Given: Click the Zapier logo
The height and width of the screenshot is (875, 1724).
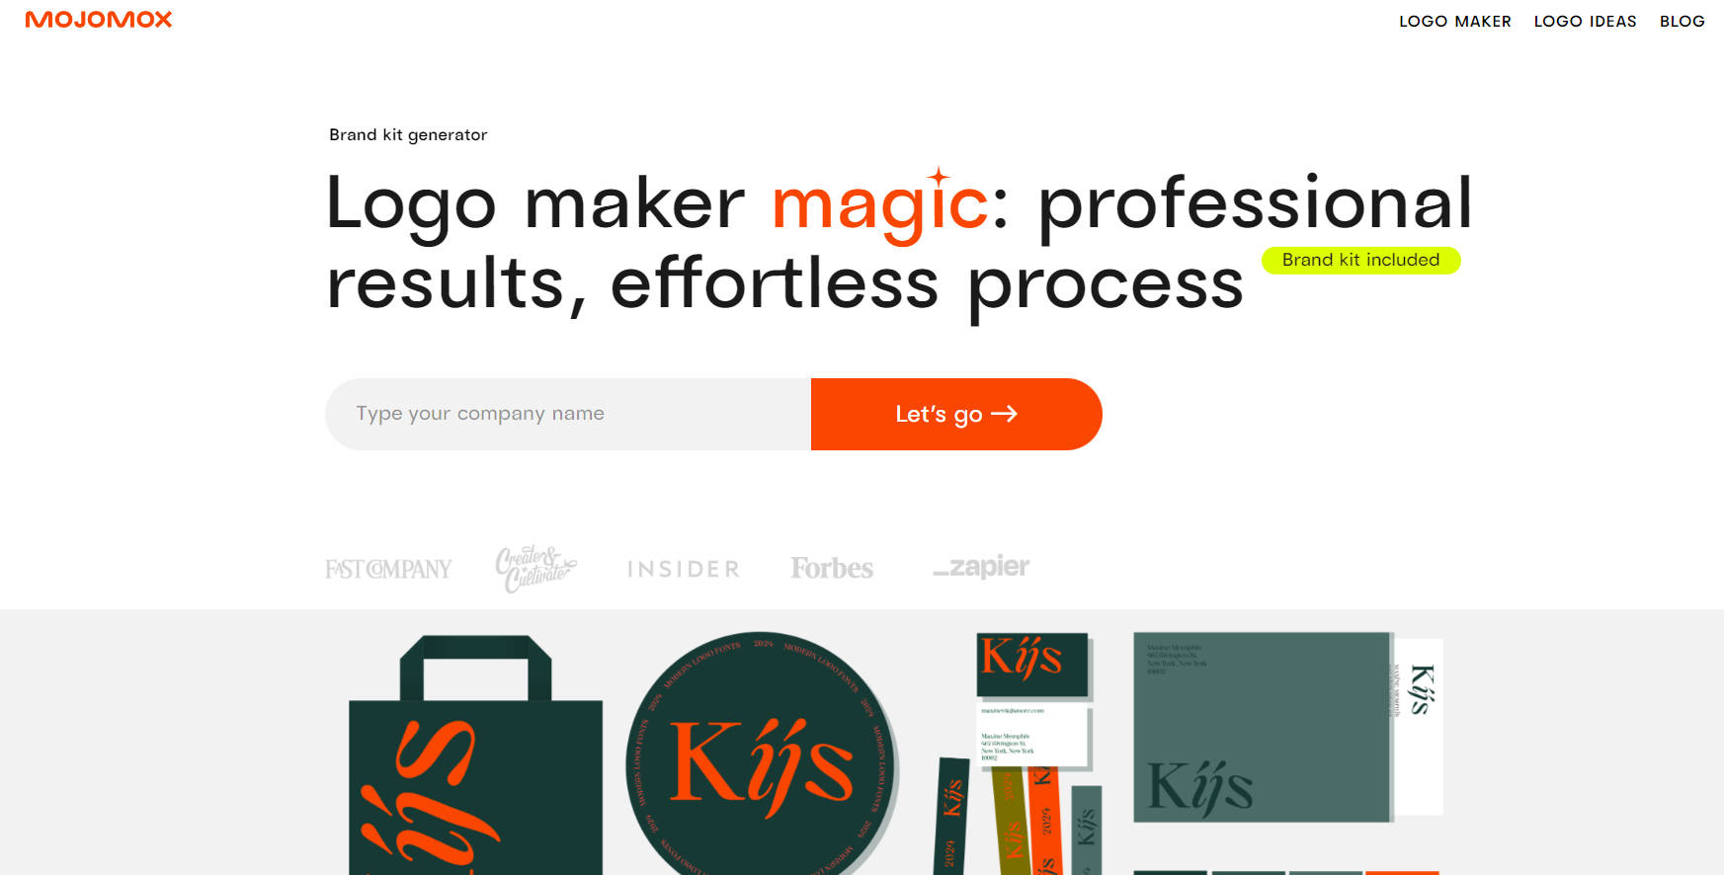Looking at the screenshot, I should click(x=981, y=567).
